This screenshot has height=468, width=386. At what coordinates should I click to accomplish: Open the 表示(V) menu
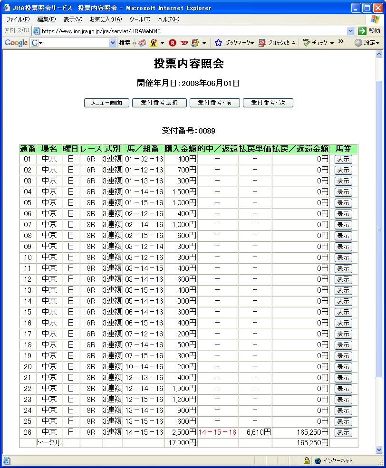pos(73,19)
